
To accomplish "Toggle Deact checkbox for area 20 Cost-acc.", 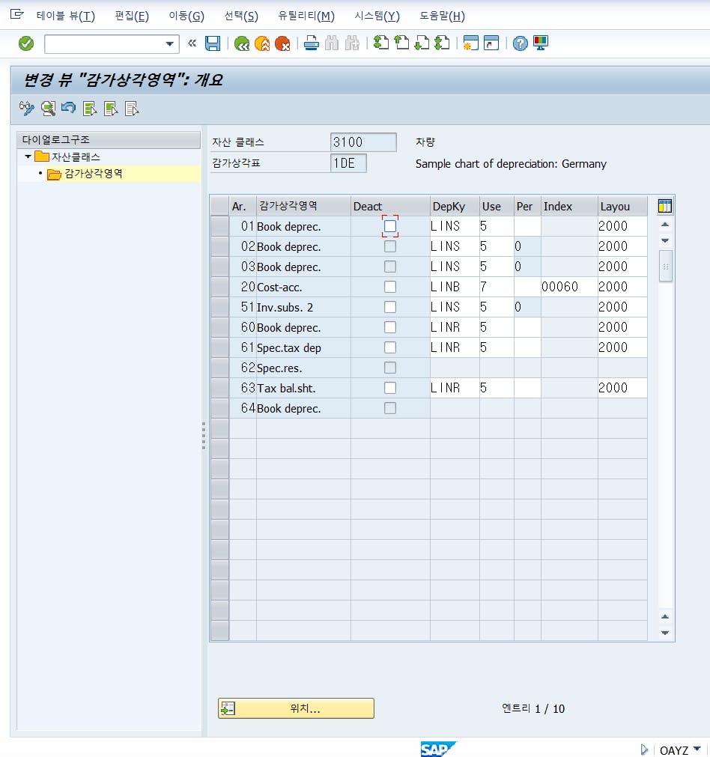I will pos(390,287).
